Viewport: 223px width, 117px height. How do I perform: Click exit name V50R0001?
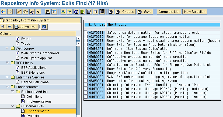[96, 57]
